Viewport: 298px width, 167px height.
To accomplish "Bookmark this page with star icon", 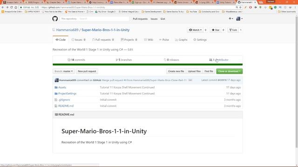I will [x=240, y=7].
